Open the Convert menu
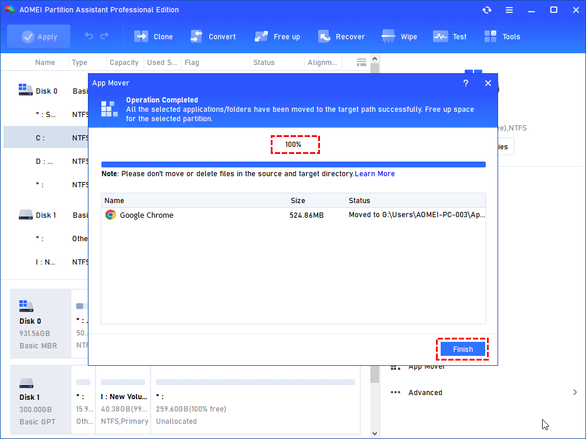This screenshot has width=586, height=439. [213, 36]
